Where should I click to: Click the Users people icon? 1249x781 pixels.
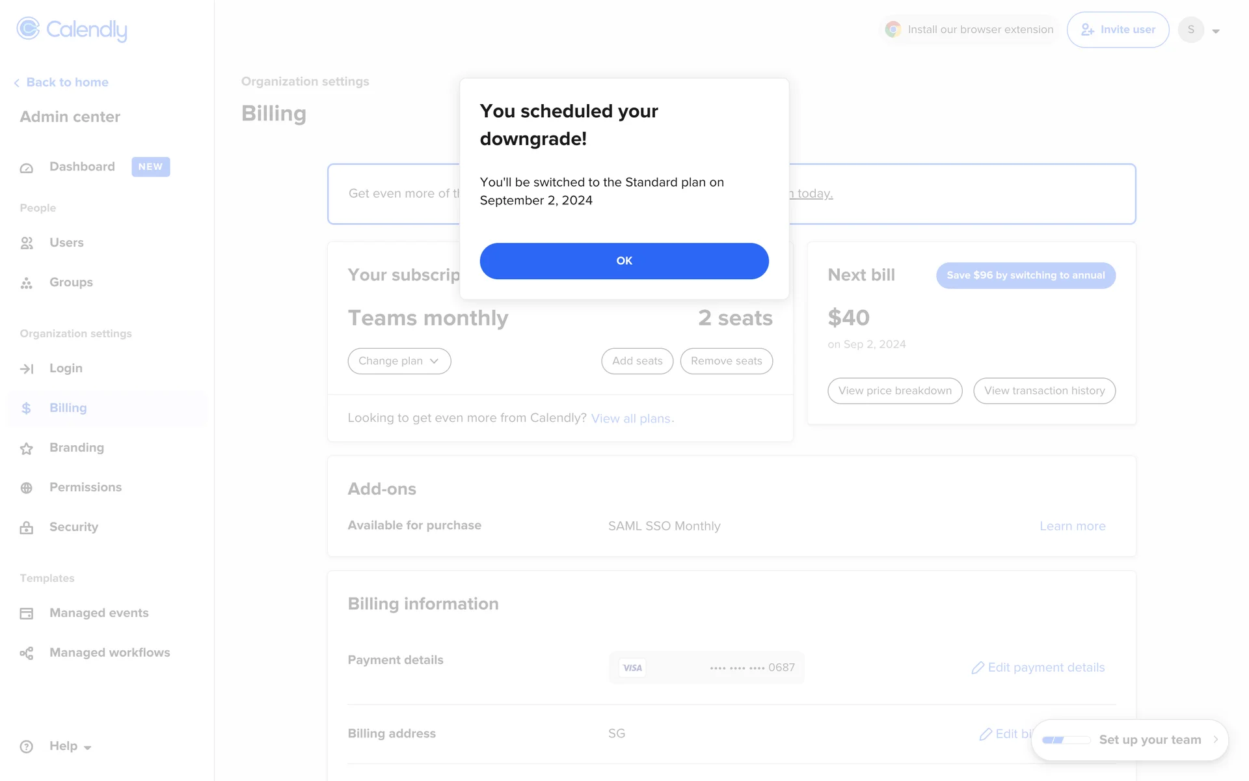[27, 243]
